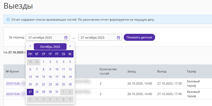Image resolution: width=212 pixels, height=106 pixels.
Task: Click start date field 27 октября 2025
Action: click(47, 38)
